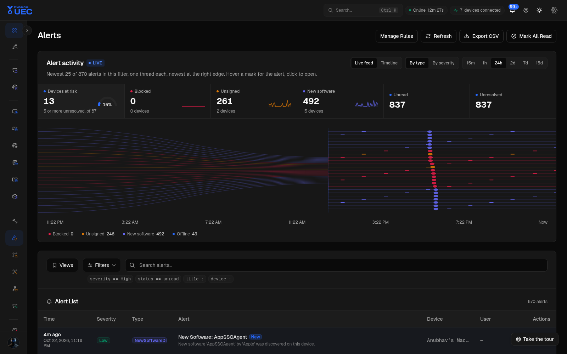Open the shield with clock sidebar icon
The image size is (567, 354).
pos(15,306)
